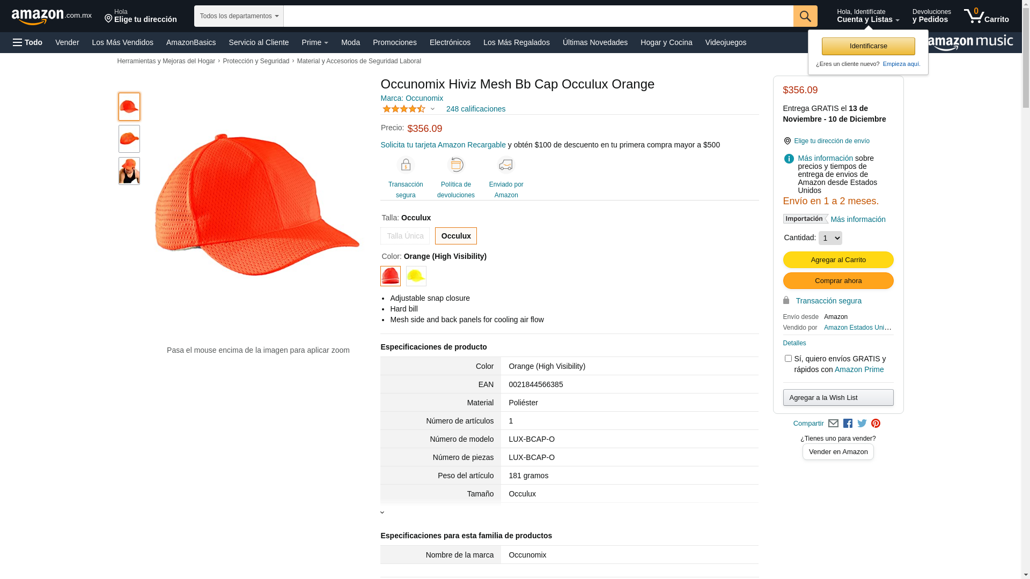The height and width of the screenshot is (579, 1030).
Task: Choose the yellow cap color swatch
Action: (416, 276)
